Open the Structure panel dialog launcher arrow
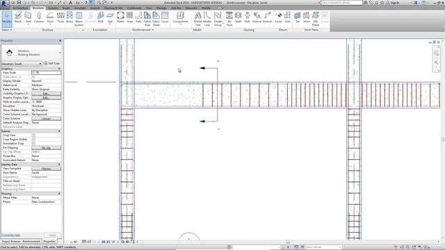Viewport: 445px width, 250px height. [83, 30]
